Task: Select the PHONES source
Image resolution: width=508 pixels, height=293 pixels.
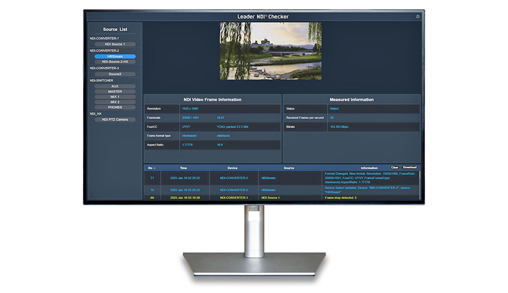Action: pyautogui.click(x=115, y=107)
